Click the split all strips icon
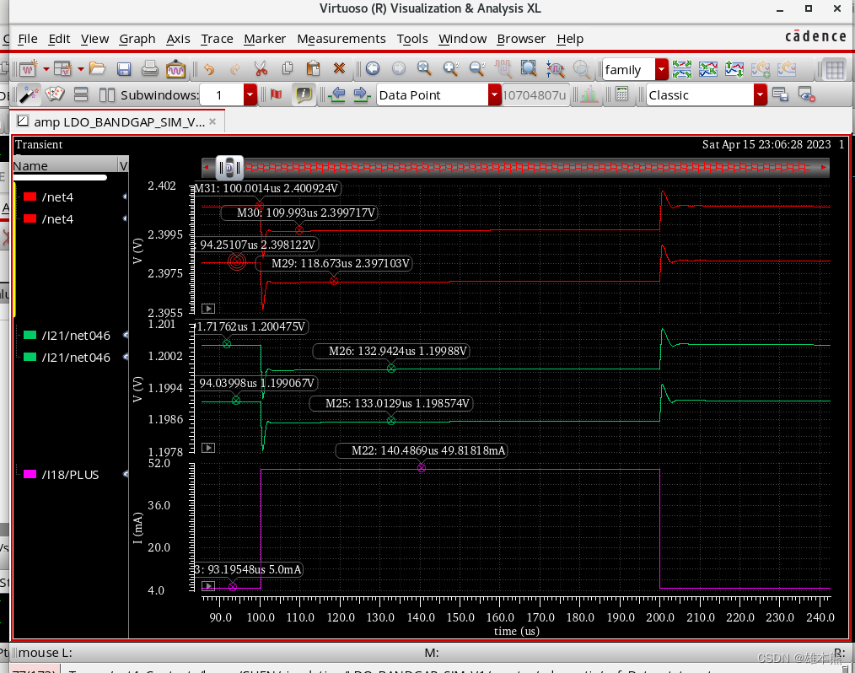This screenshot has width=855, height=673. (681, 68)
